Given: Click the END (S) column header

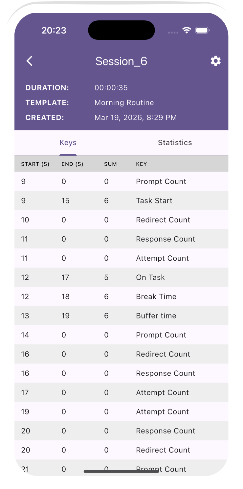Looking at the screenshot, I should pyautogui.click(x=72, y=164).
